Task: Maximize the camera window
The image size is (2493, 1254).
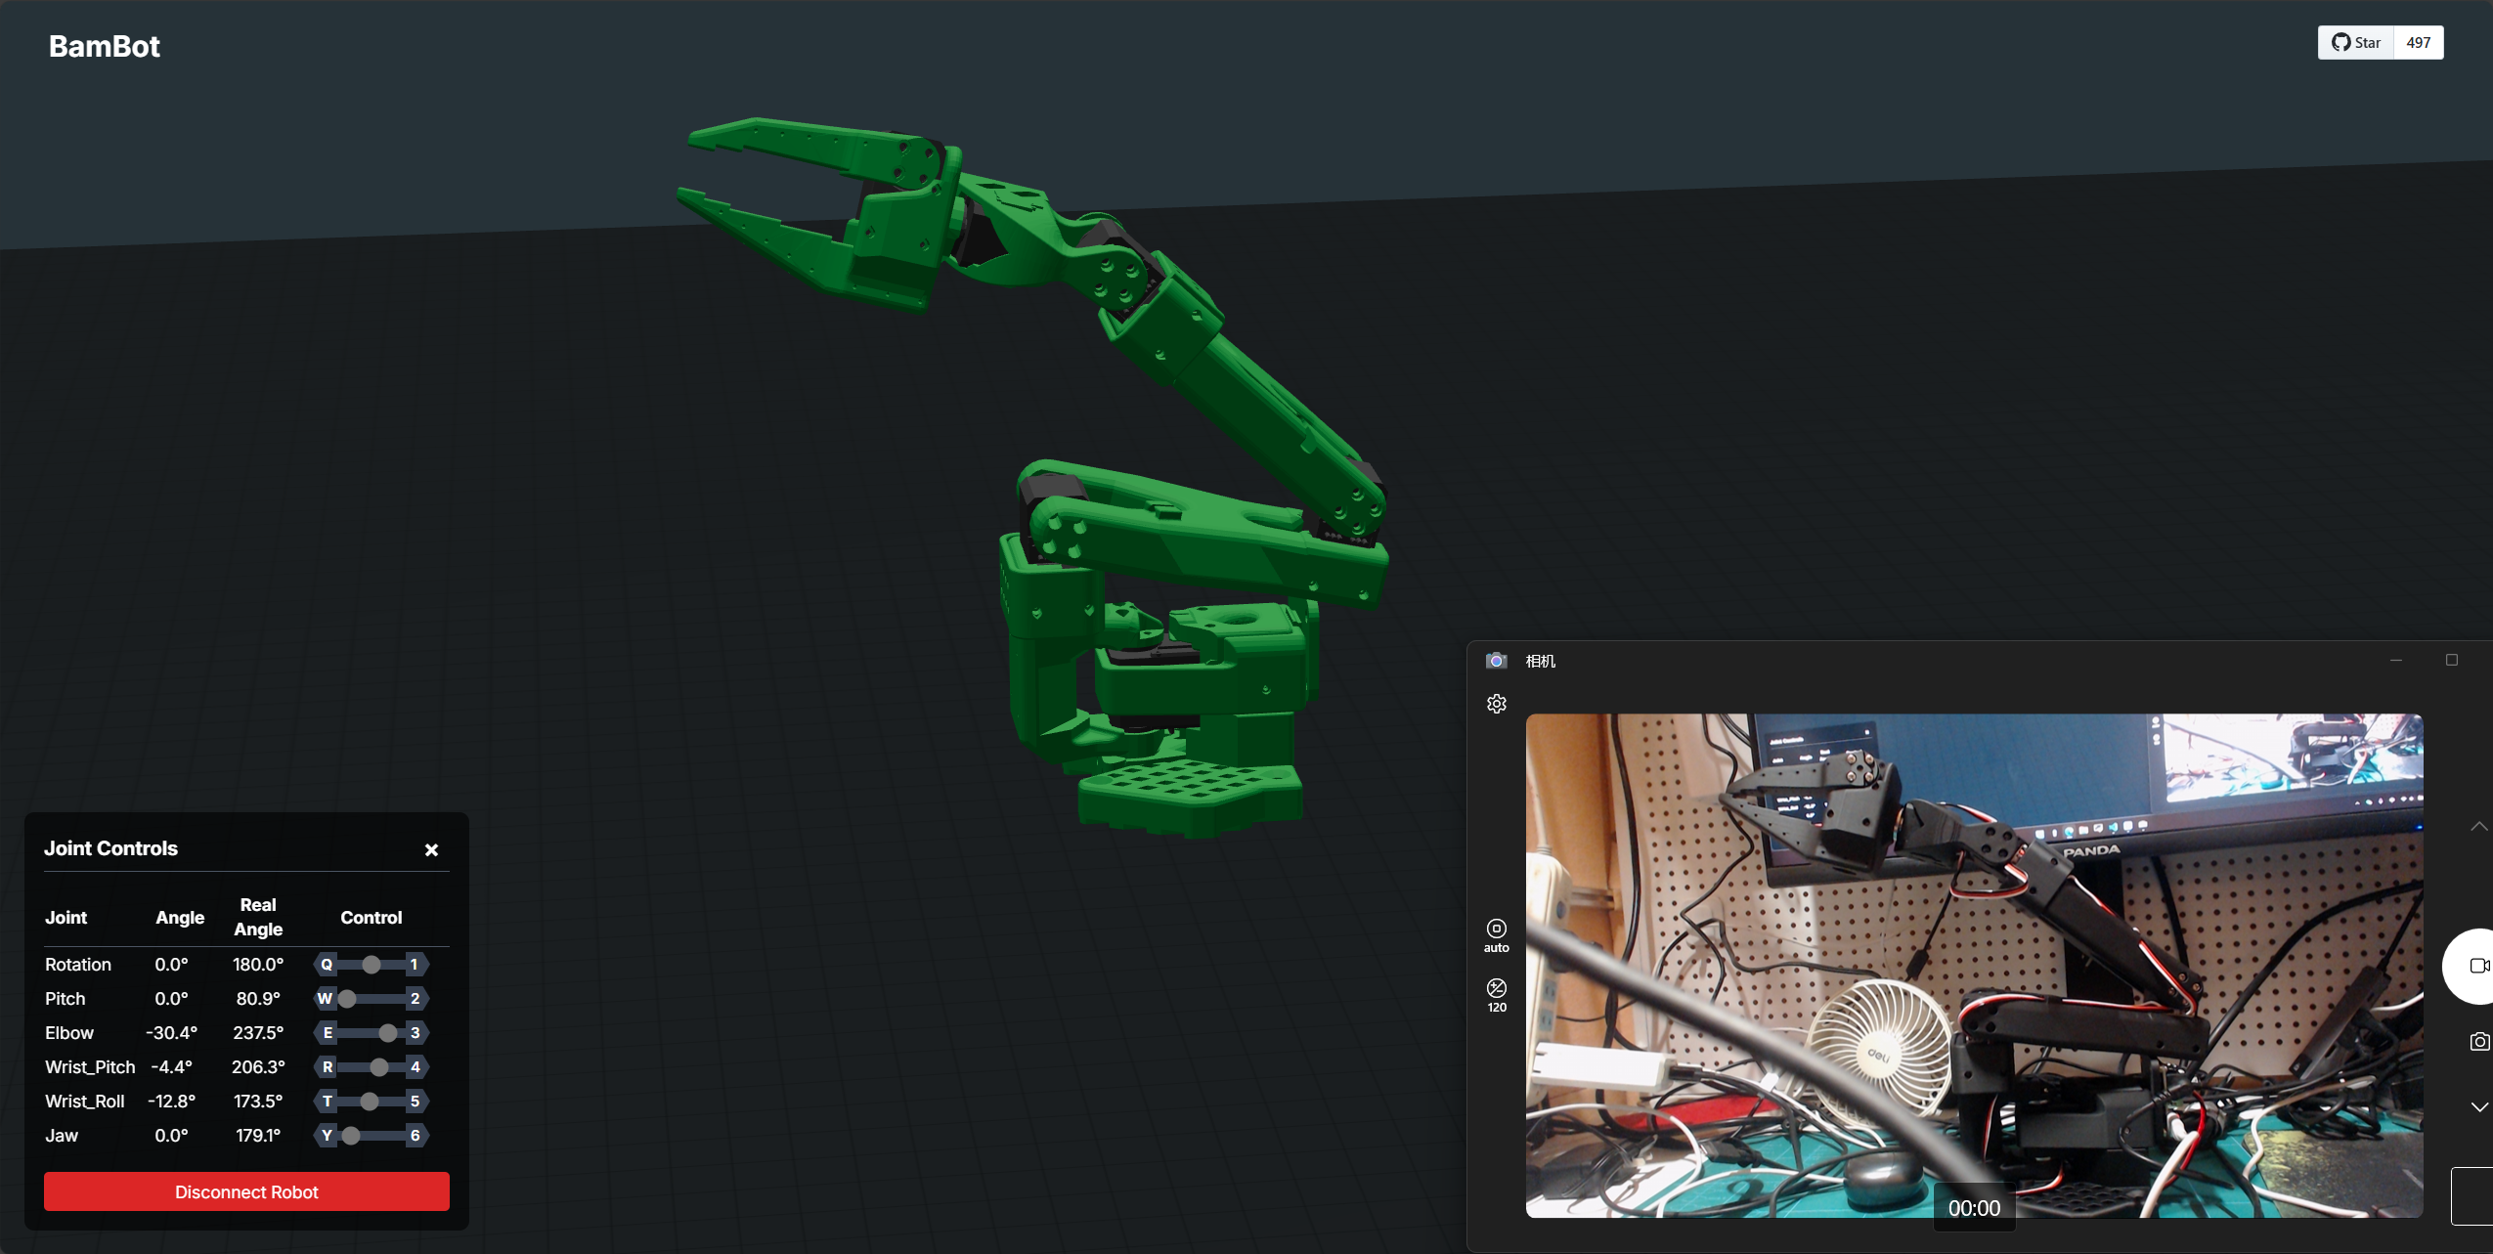Action: point(2451,661)
